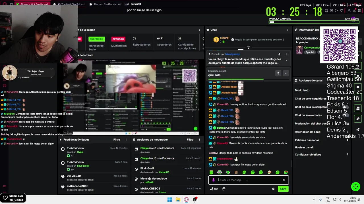Switch to the Kurumi10 browser tab
The width and height of the screenshot is (364, 204).
[134, 4]
